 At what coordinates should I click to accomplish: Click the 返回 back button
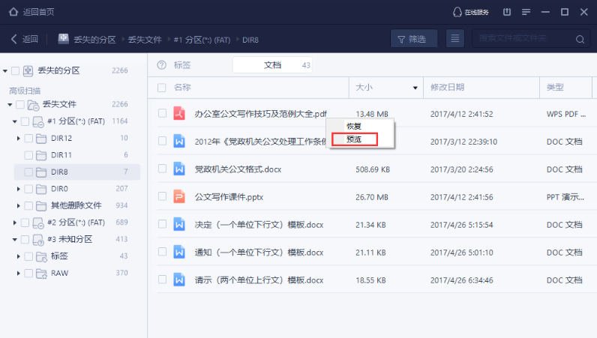(24, 39)
